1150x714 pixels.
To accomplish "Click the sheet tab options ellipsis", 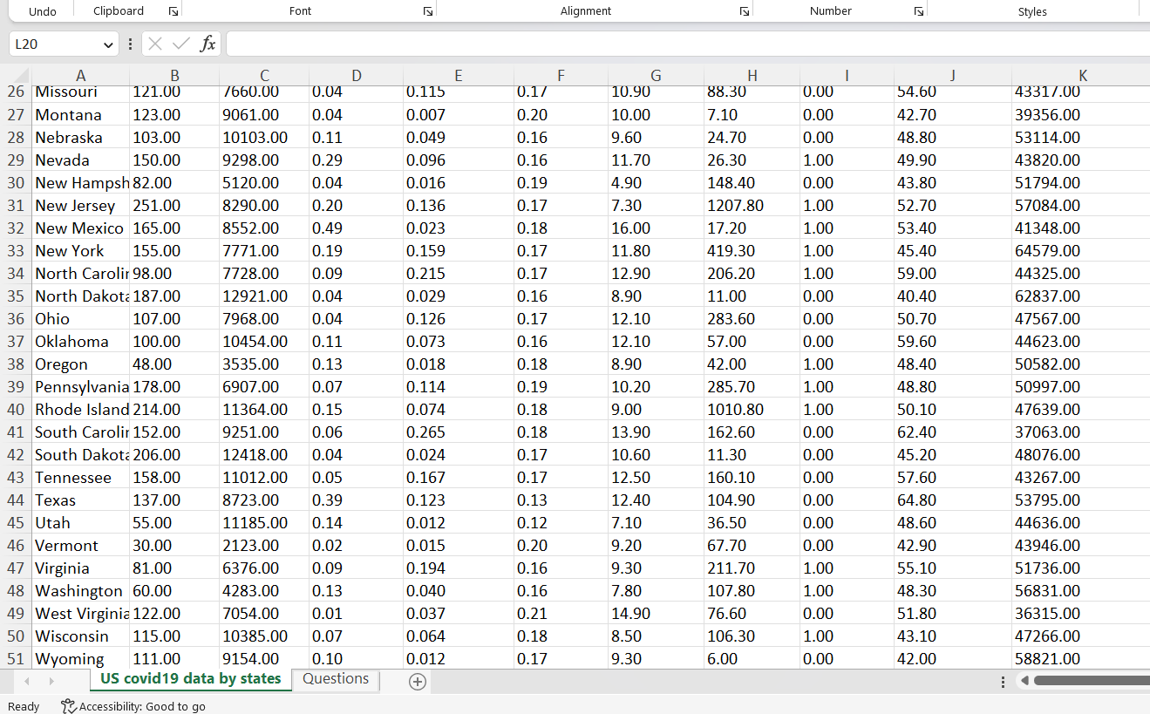I will tap(1003, 681).
